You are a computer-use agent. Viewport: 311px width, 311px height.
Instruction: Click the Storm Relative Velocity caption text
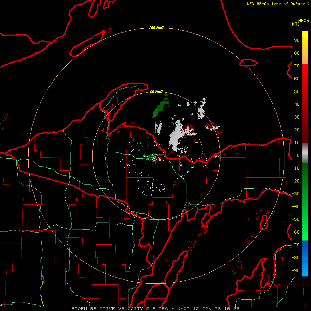tap(155, 309)
